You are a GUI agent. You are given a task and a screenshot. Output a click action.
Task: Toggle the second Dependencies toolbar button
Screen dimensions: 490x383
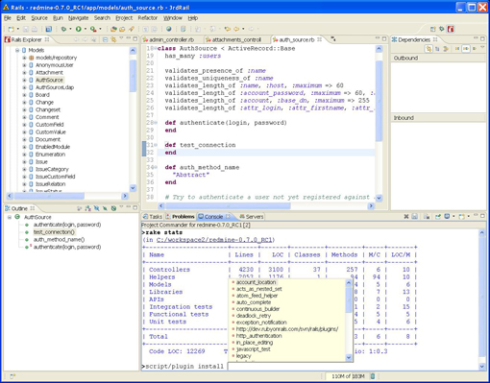point(437,49)
